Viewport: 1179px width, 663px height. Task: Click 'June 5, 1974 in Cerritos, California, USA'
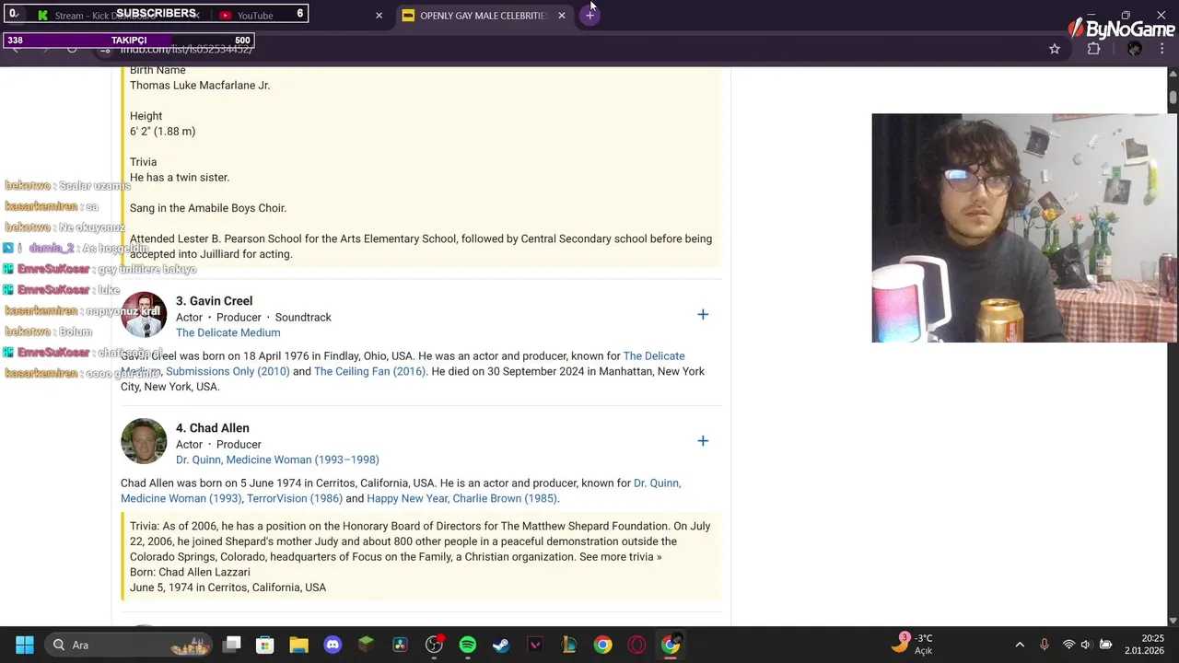[x=228, y=587]
